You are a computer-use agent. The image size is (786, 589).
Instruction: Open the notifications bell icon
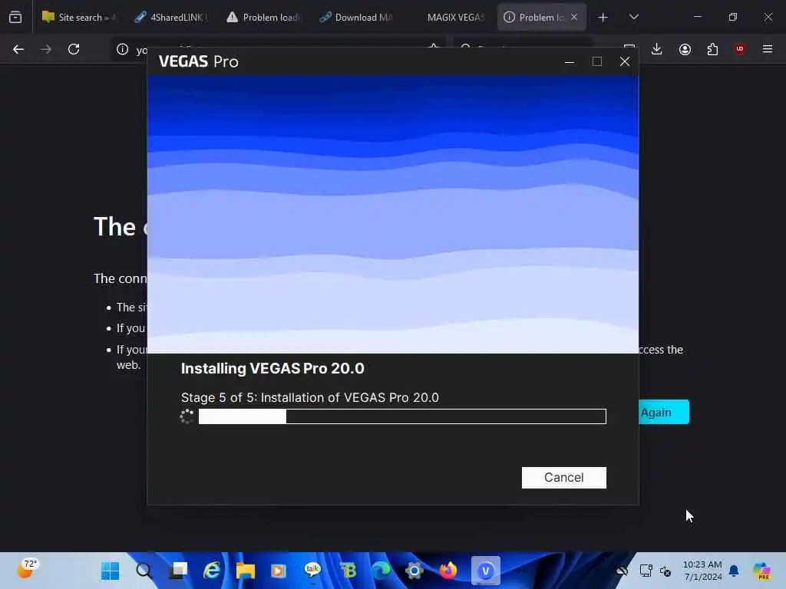tap(734, 571)
